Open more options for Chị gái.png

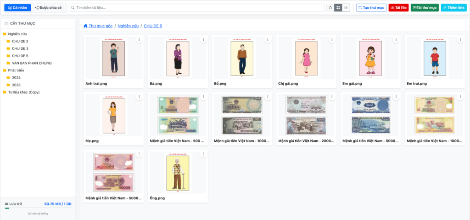pos(331,40)
